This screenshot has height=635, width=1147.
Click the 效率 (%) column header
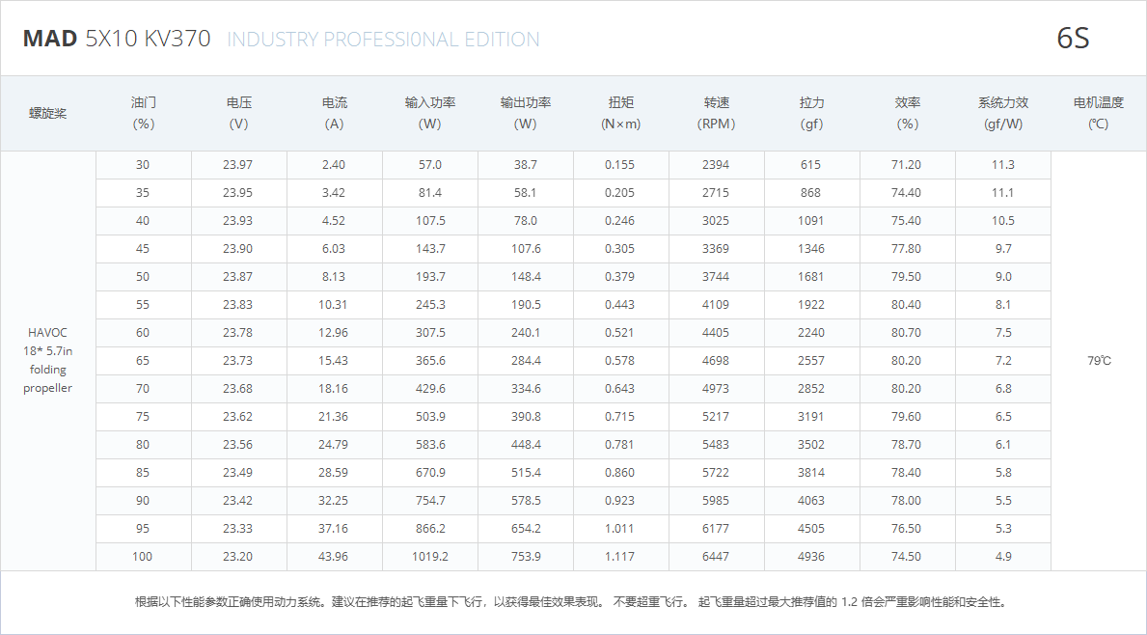point(907,114)
